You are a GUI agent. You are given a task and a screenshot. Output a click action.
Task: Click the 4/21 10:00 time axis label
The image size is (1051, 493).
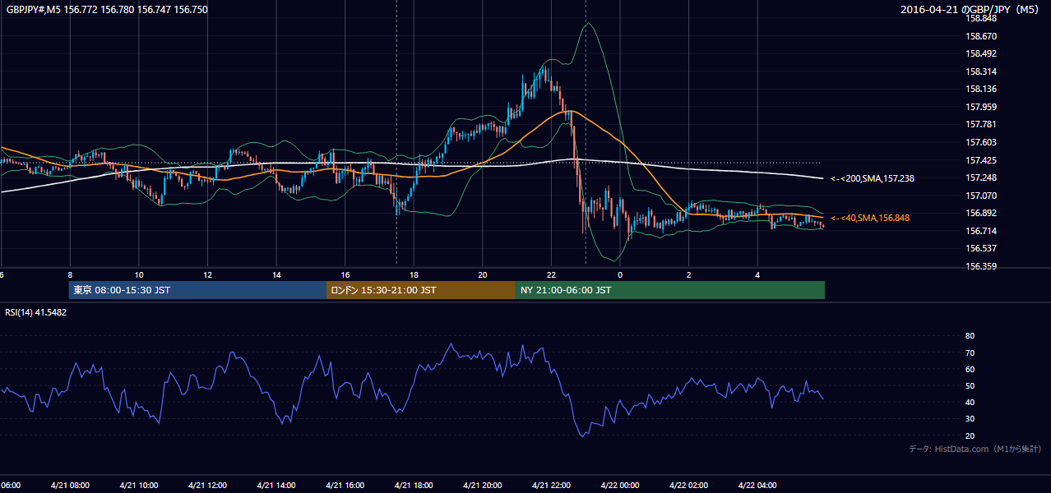[138, 485]
